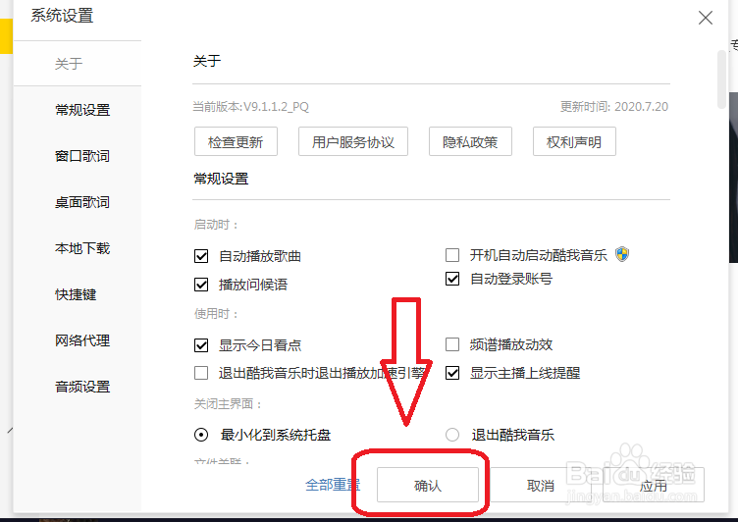Enable 开机自动启动酷我音乐
738x522 pixels.
coord(452,255)
